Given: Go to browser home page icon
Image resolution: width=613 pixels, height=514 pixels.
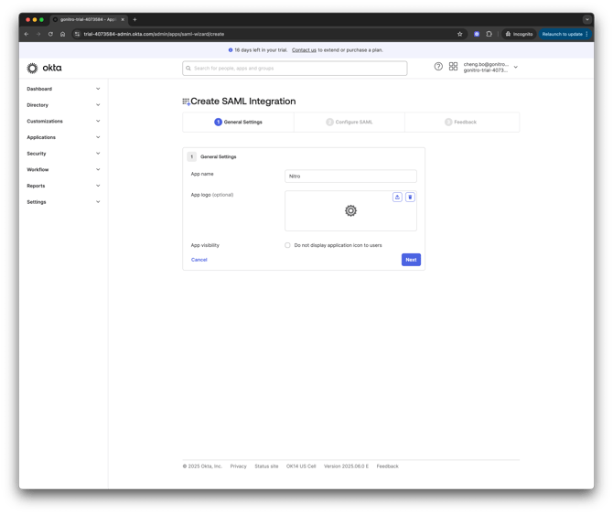Looking at the screenshot, I should [62, 34].
